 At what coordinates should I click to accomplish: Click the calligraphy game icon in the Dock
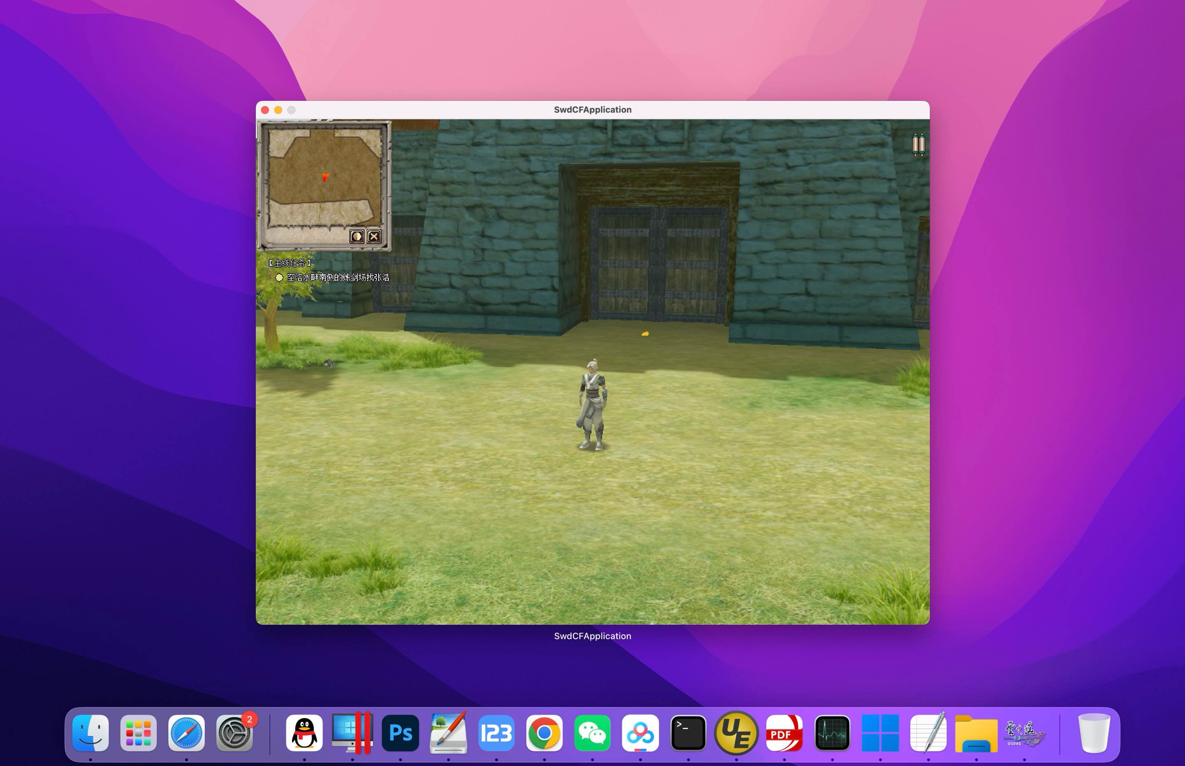pyautogui.click(x=1024, y=733)
